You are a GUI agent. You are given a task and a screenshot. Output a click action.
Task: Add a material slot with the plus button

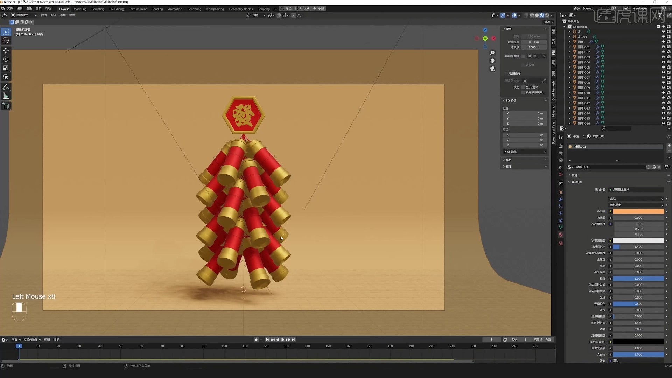pyautogui.click(x=669, y=145)
